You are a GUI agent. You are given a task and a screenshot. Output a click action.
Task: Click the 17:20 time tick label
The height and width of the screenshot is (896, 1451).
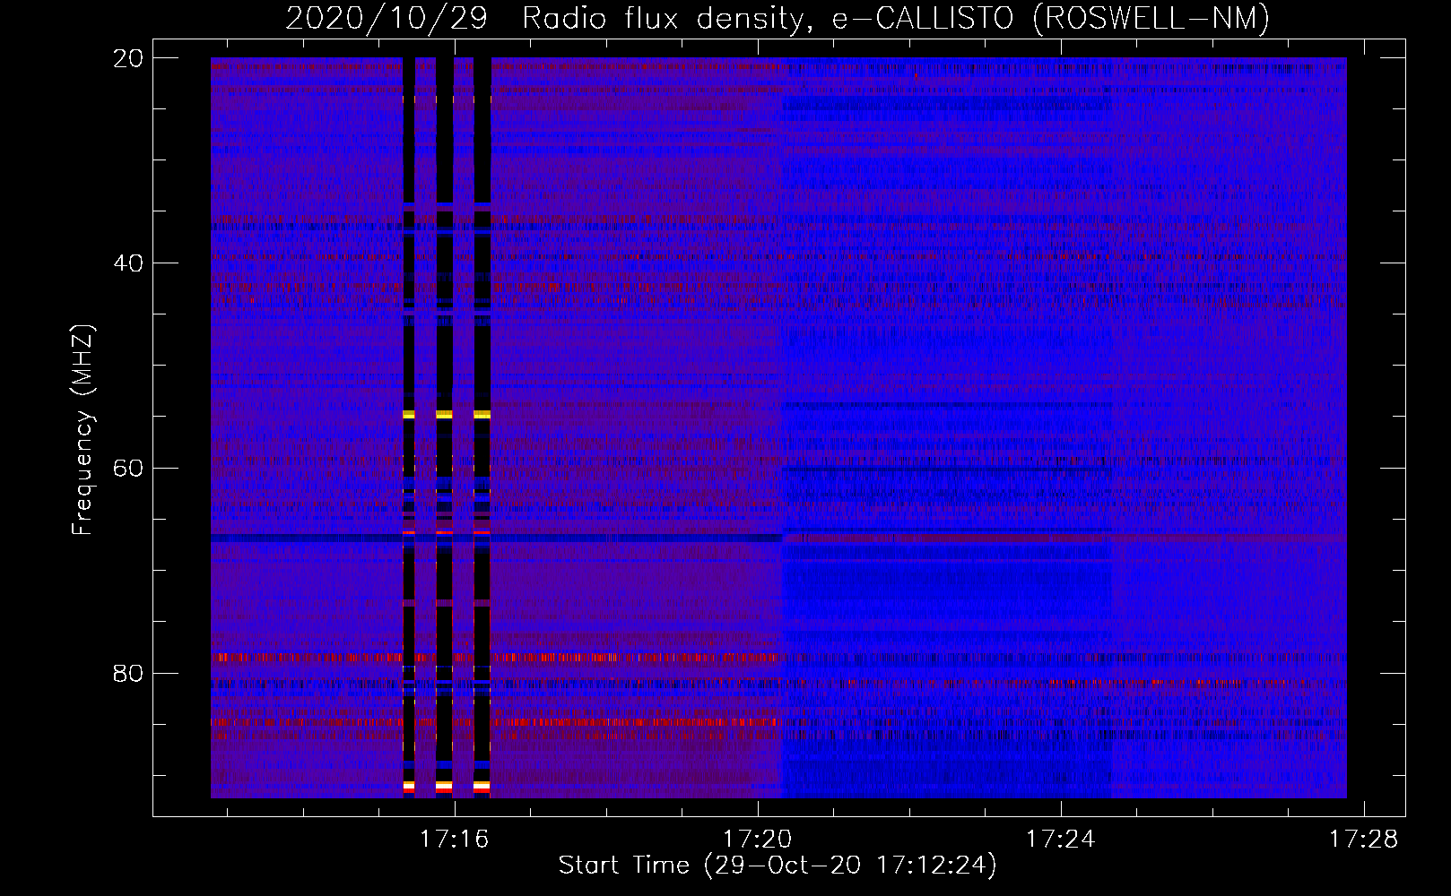pyautogui.click(x=758, y=840)
